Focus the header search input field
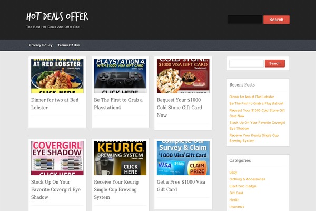316x211 pixels. (245, 20)
